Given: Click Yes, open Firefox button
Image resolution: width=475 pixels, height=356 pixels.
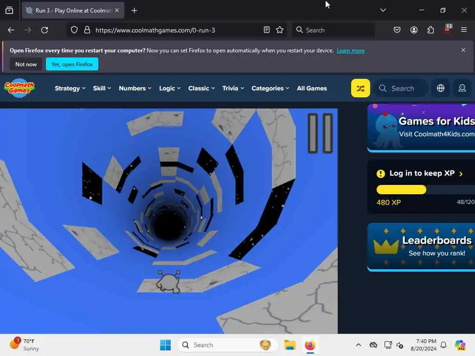Looking at the screenshot, I should [x=72, y=64].
